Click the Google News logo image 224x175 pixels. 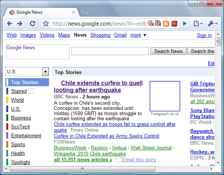click(38, 52)
